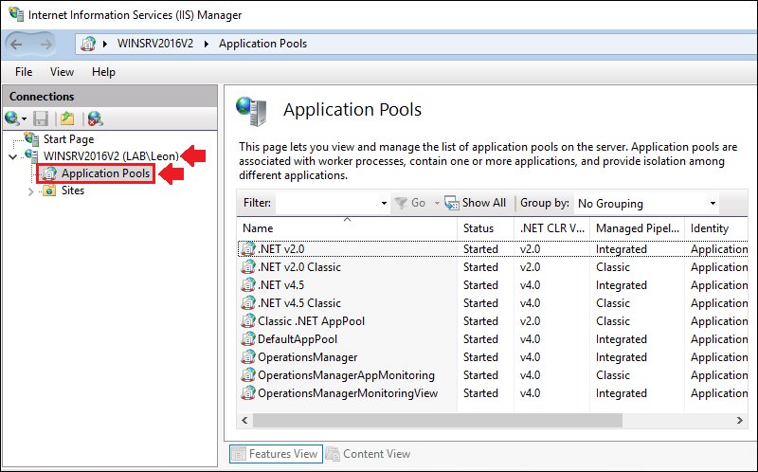This screenshot has width=758, height=472.
Task: Switch to Features View tab
Action: click(276, 454)
